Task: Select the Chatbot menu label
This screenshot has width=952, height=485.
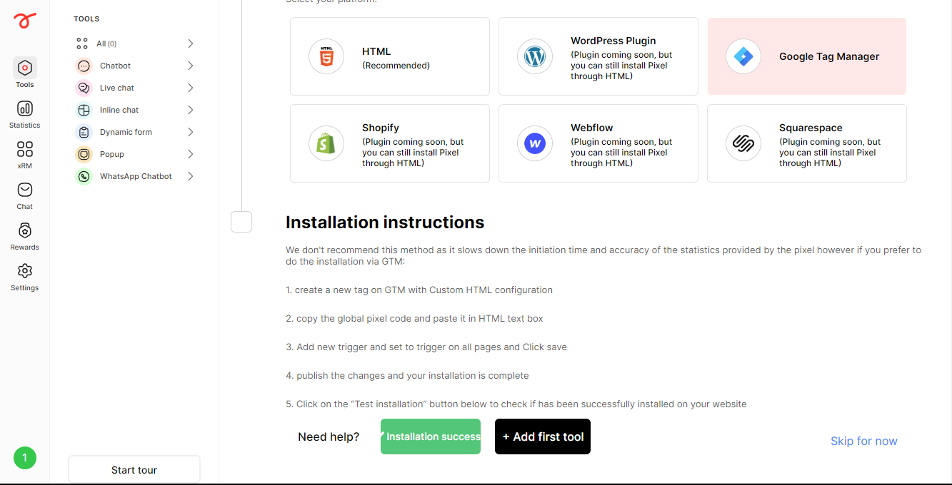Action: click(115, 66)
